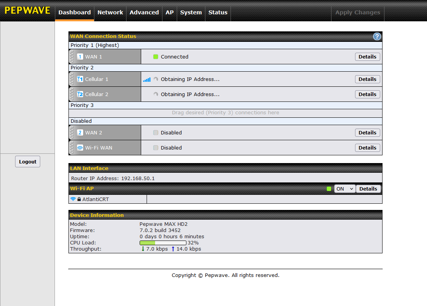
Task: Click the WAN 2 number icon
Action: click(x=80, y=132)
